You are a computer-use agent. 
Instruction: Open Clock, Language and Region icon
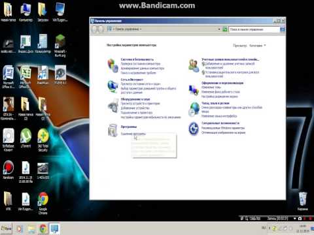click(194, 109)
